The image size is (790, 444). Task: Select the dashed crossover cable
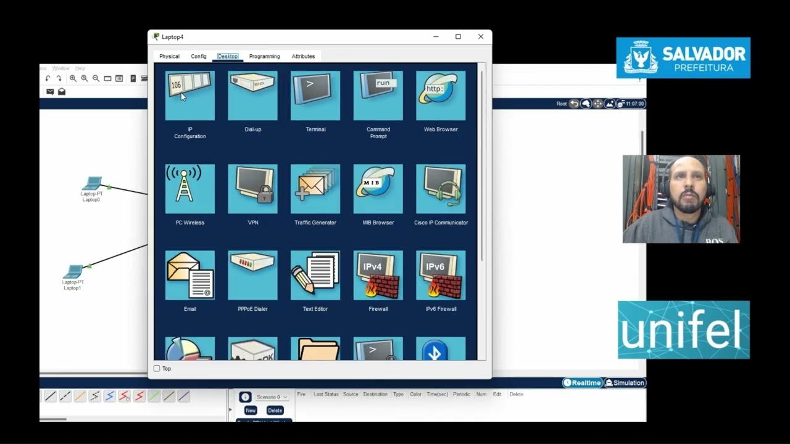click(65, 396)
